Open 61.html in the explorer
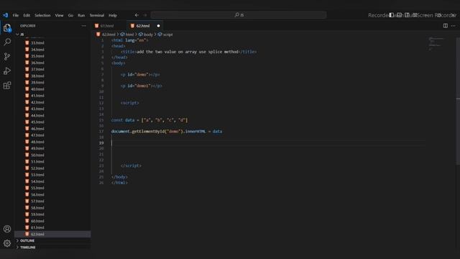The width and height of the screenshot is (460, 259). coord(37,227)
